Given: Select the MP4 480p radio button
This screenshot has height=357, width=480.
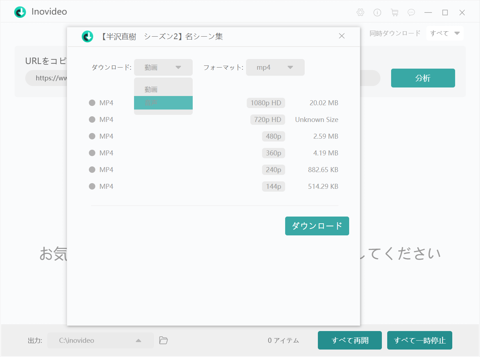Looking at the screenshot, I should [92, 136].
